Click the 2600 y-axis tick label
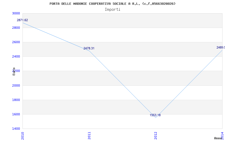The image size is (225, 141). coord(16,42)
